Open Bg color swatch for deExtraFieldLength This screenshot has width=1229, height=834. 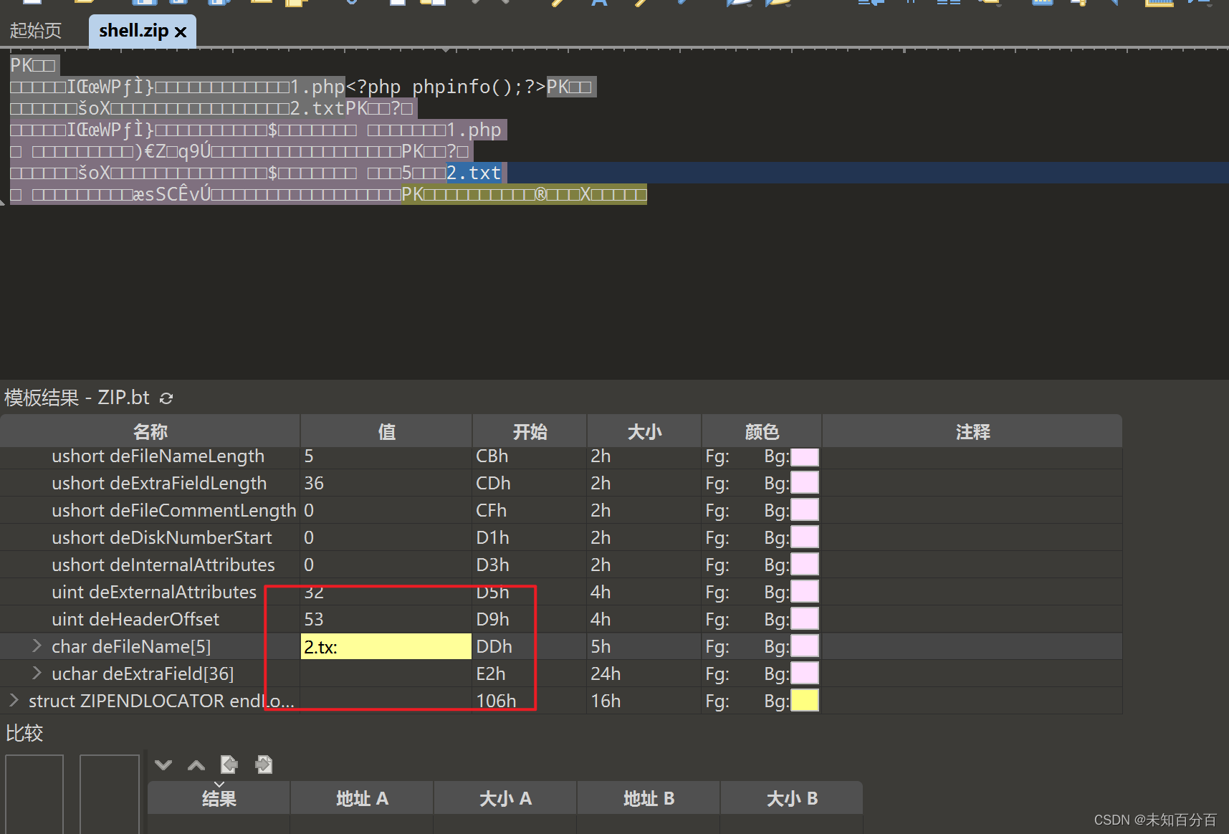pos(804,483)
